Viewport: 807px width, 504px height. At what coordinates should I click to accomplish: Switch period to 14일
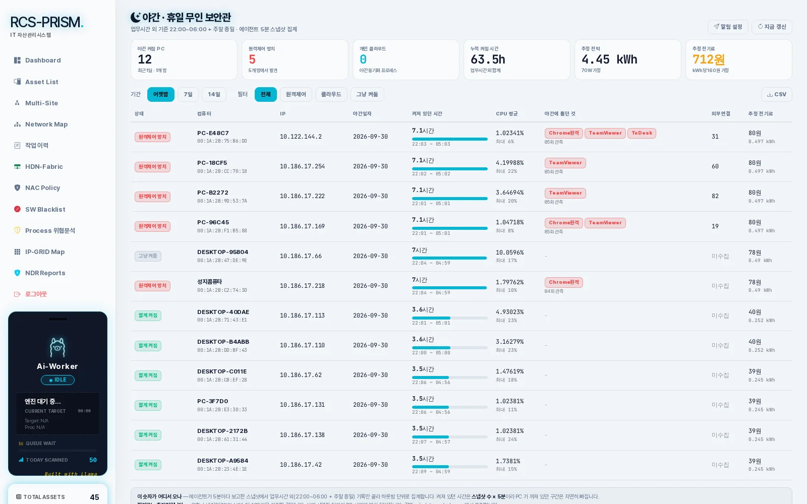[214, 94]
